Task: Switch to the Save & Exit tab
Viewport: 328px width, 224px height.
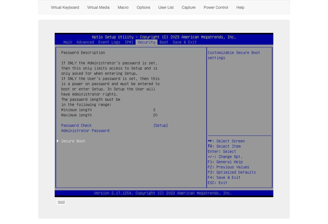Action: coord(184,42)
